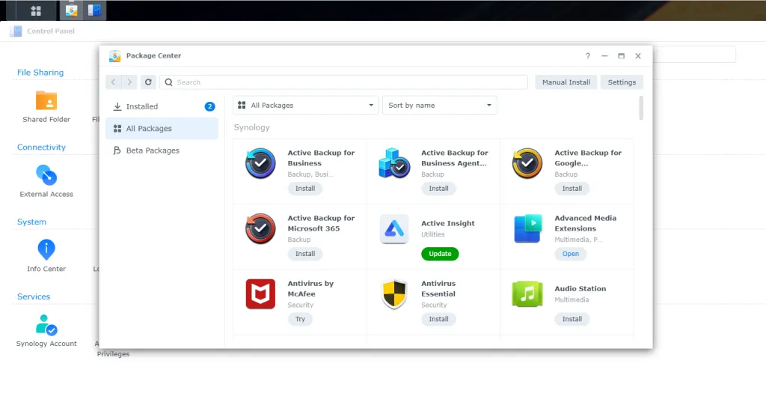
Task: Click the Audio Station package title
Action: click(580, 289)
